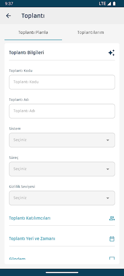Click the sparkle AI icon in Toplantı Bilgileri

click(112, 53)
